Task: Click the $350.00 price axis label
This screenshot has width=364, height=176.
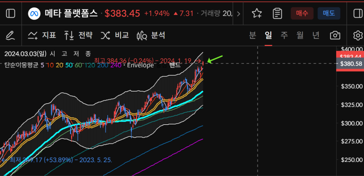Action: 352,86
